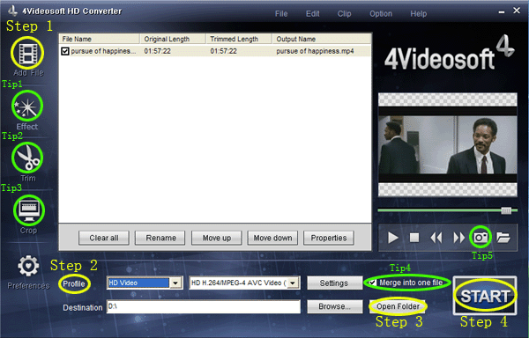The width and height of the screenshot is (529, 338).
Task: Open Preferences gear icon
Action: point(28,266)
